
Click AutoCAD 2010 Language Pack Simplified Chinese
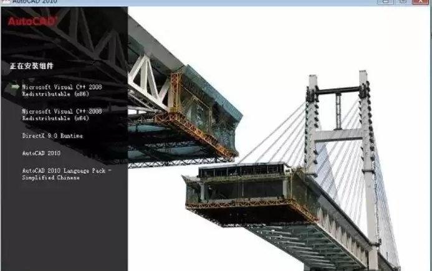[x=67, y=174]
